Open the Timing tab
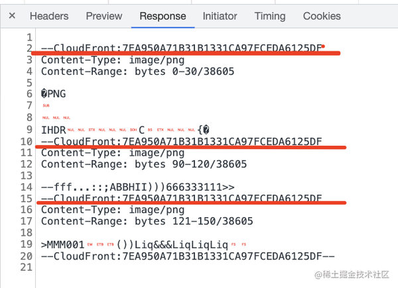This screenshot has height=288, width=398. 270,16
